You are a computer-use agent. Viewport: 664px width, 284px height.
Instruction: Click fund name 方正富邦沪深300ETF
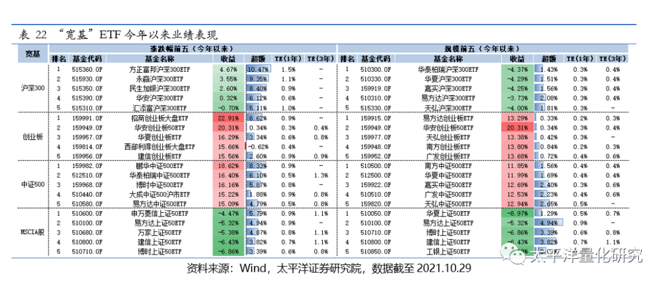point(160,69)
